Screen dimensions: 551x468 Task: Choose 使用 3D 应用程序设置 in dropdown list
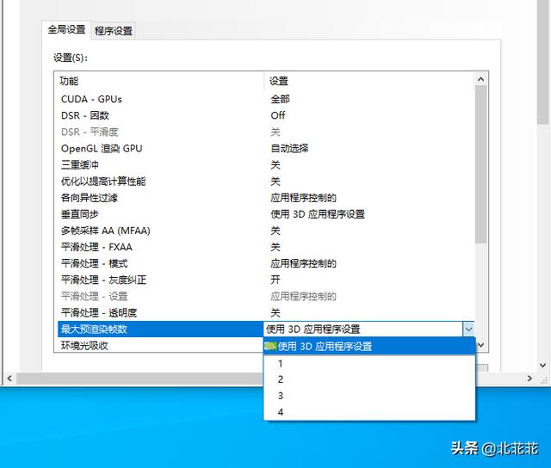pyautogui.click(x=369, y=347)
